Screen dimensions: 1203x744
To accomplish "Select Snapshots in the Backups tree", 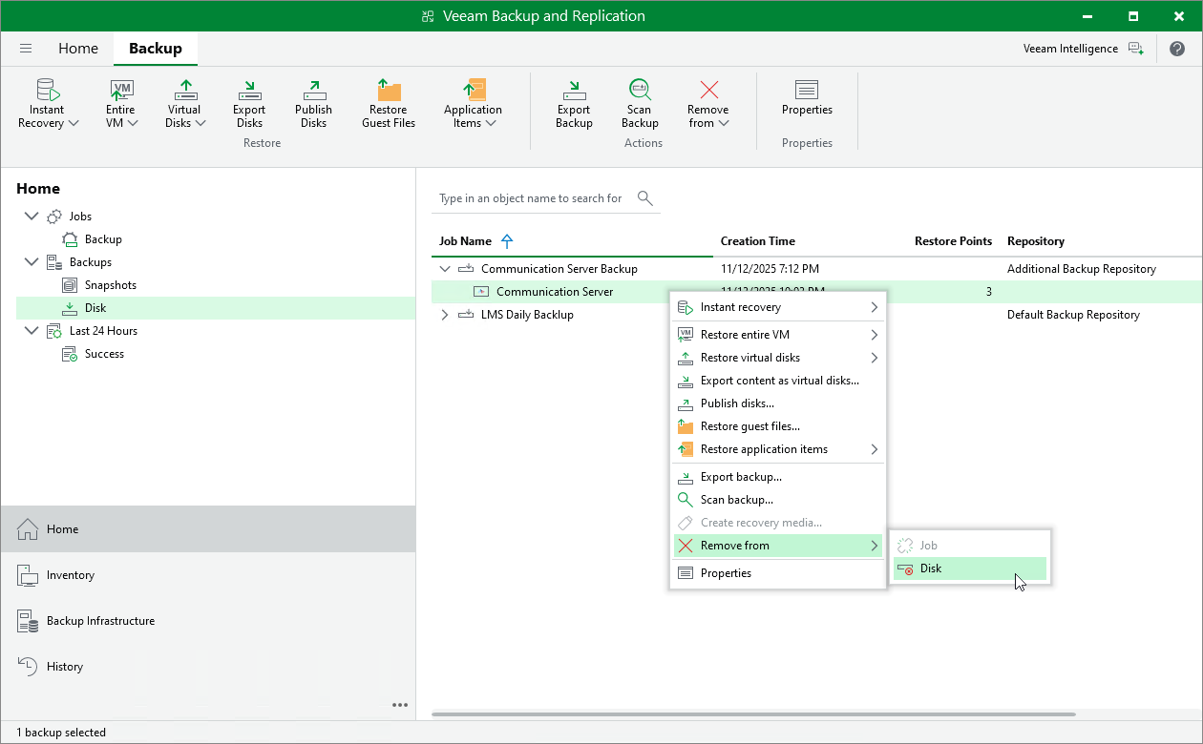I will point(110,285).
